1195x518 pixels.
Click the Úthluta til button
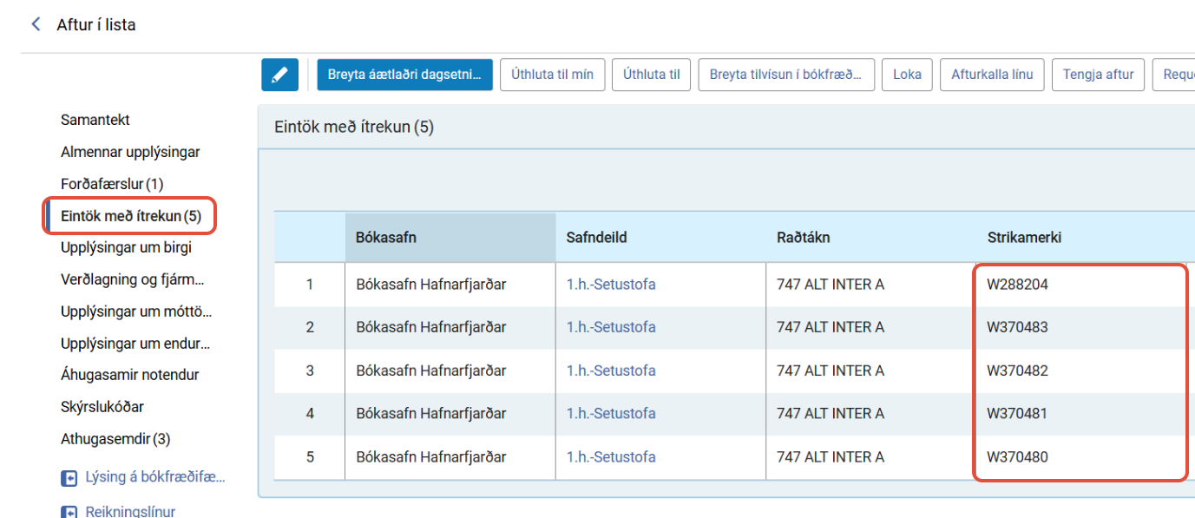[651, 75]
